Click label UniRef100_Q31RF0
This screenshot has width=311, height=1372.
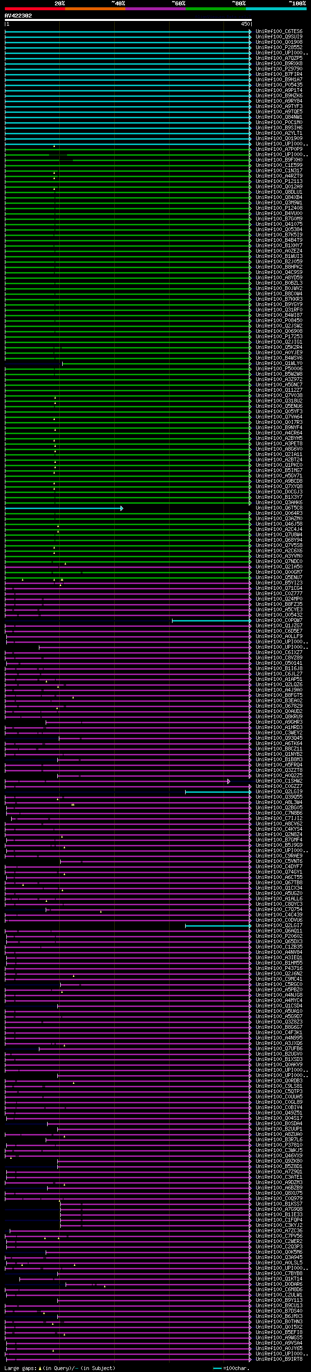279,310
